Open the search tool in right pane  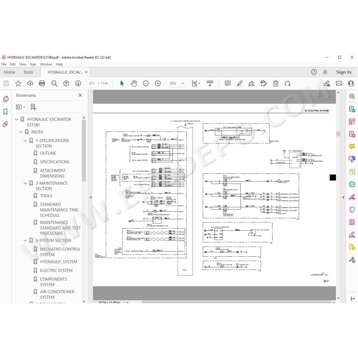tap(352, 96)
